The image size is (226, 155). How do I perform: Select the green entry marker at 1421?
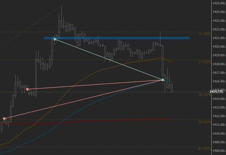pyautogui.click(x=55, y=39)
